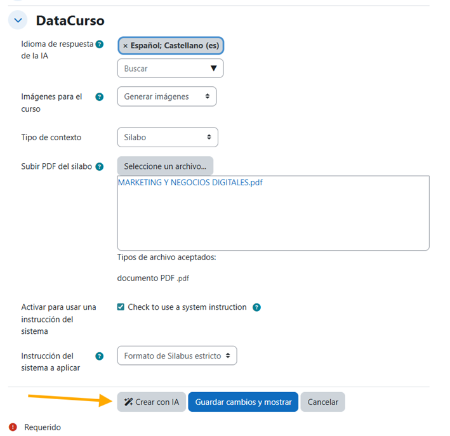Click help icon next to Instrucción del sistema
Screen dimensions: 450x436
(99, 356)
